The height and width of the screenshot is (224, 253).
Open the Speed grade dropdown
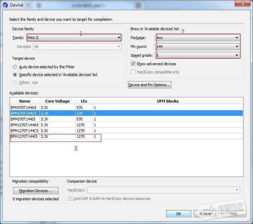(x=198, y=55)
